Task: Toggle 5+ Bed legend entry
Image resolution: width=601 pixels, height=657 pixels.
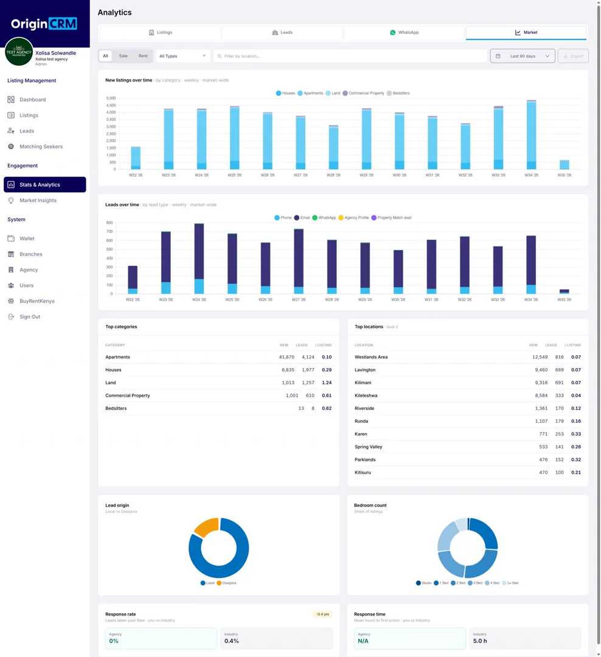Action: coord(510,583)
